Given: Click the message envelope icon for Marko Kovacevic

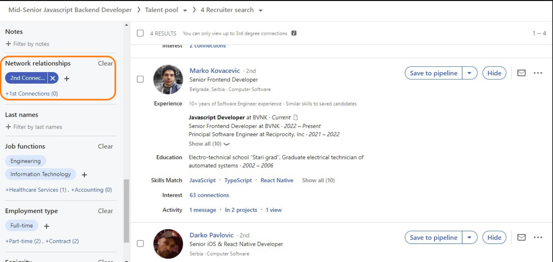Looking at the screenshot, I should (x=521, y=73).
